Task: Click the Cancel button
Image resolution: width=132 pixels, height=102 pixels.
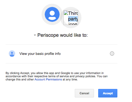Action: (x=84, y=93)
